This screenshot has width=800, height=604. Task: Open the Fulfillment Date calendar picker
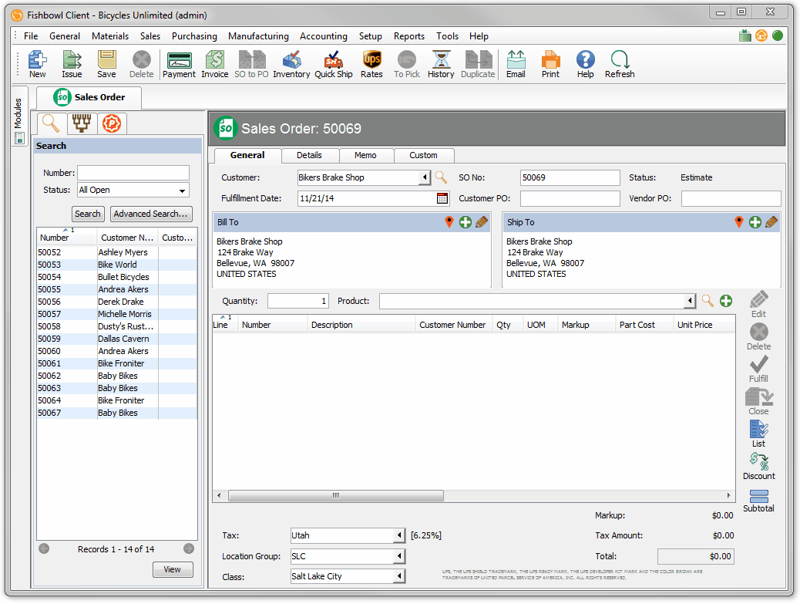point(442,198)
